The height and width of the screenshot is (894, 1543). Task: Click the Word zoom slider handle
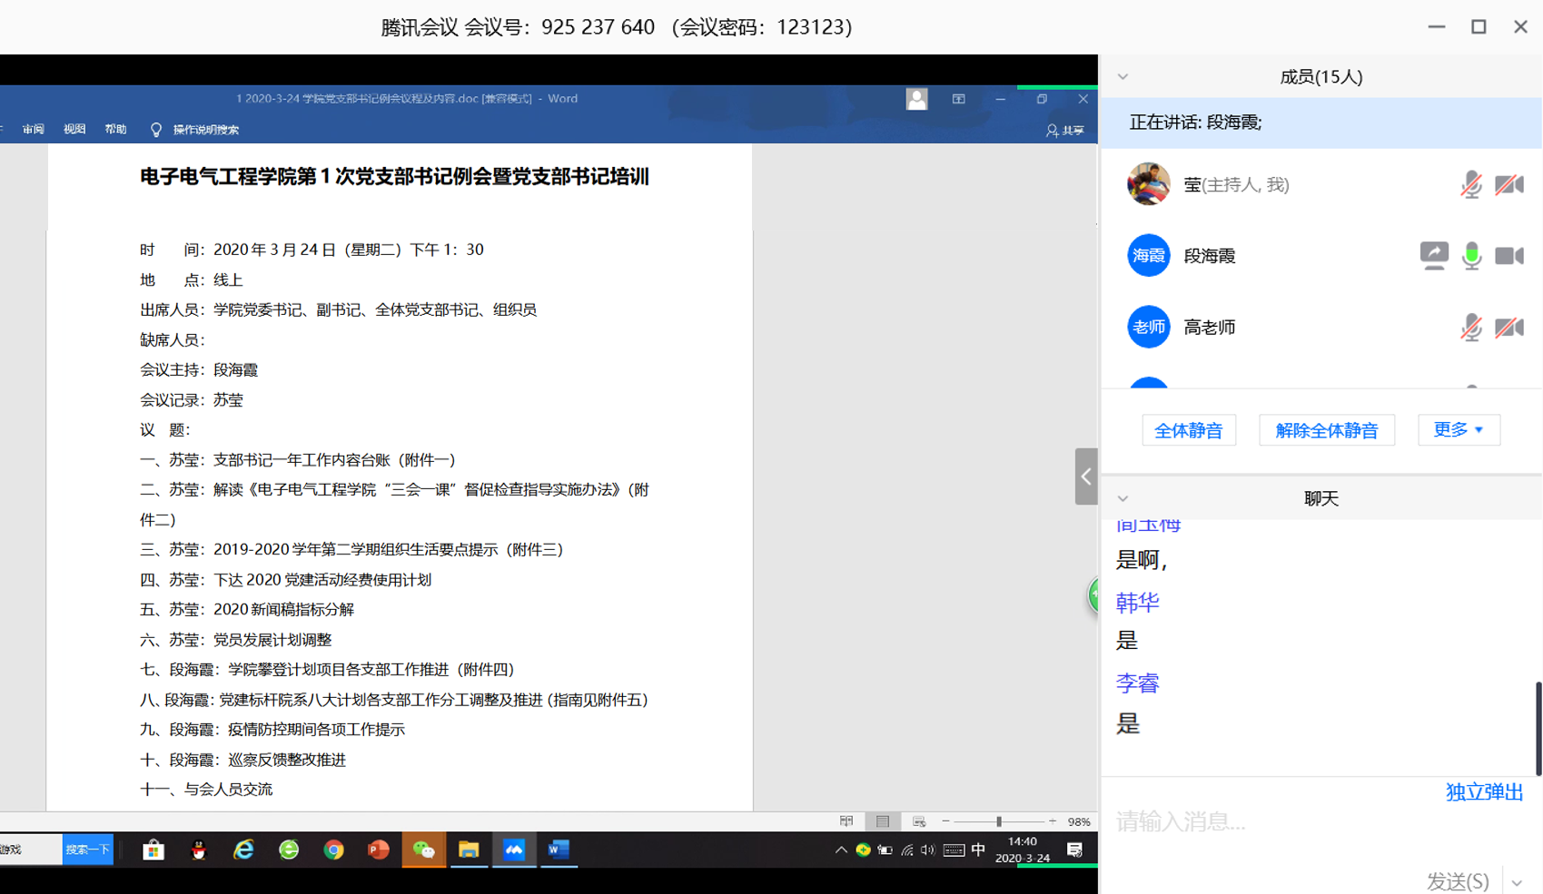tap(999, 821)
